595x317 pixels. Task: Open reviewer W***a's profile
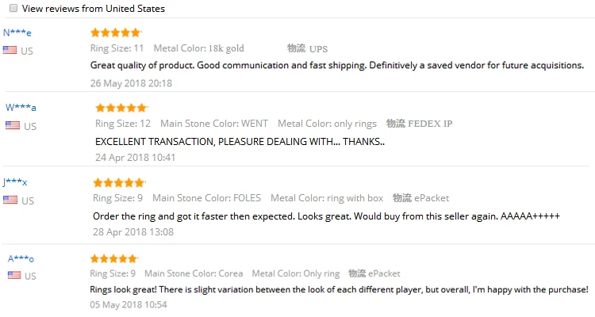(21, 107)
